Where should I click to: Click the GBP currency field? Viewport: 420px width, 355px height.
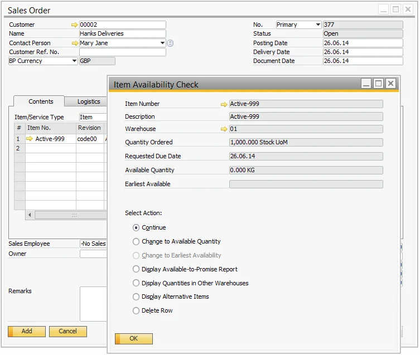pyautogui.click(x=97, y=61)
